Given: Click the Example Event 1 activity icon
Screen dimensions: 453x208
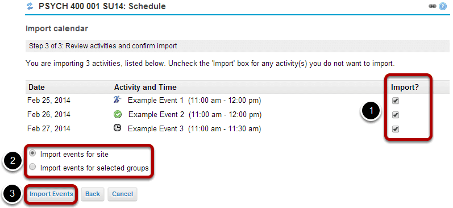Looking at the screenshot, I should click(x=117, y=100).
